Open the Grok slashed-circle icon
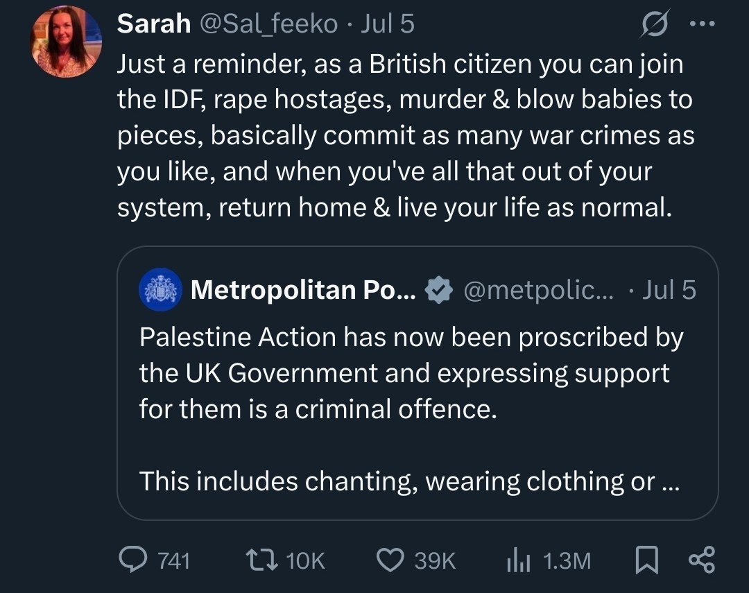This screenshot has height=593, width=749. click(655, 24)
